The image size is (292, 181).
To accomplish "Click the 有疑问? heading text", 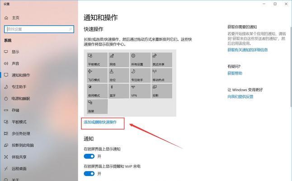I will click(x=234, y=67).
